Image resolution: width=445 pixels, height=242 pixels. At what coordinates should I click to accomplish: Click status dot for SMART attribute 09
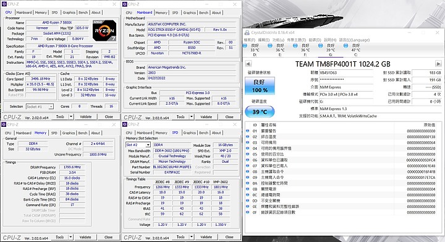247,177
